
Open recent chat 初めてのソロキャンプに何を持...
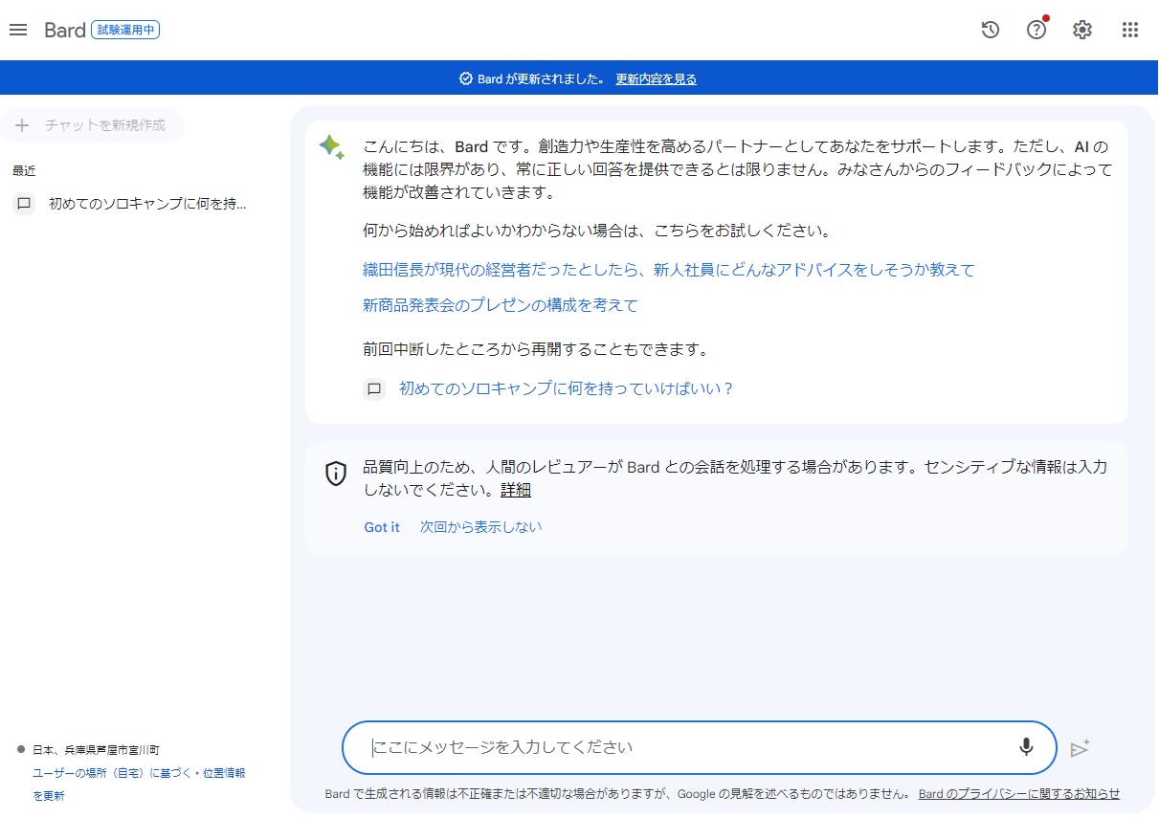pyautogui.click(x=147, y=204)
